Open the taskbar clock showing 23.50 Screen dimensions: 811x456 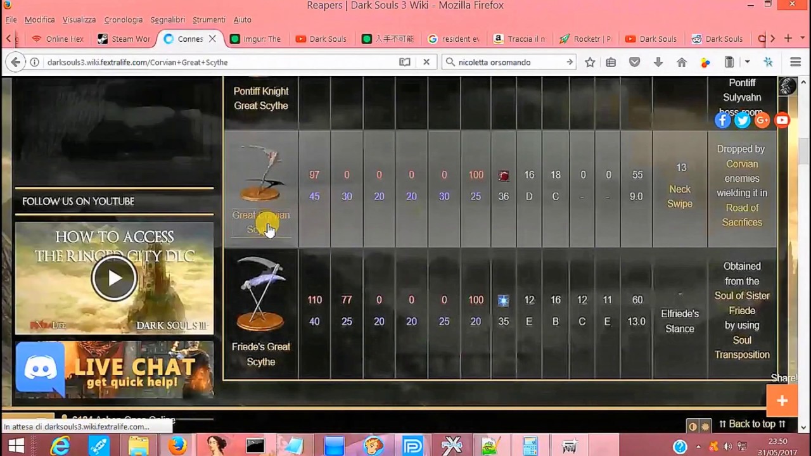coord(777,446)
